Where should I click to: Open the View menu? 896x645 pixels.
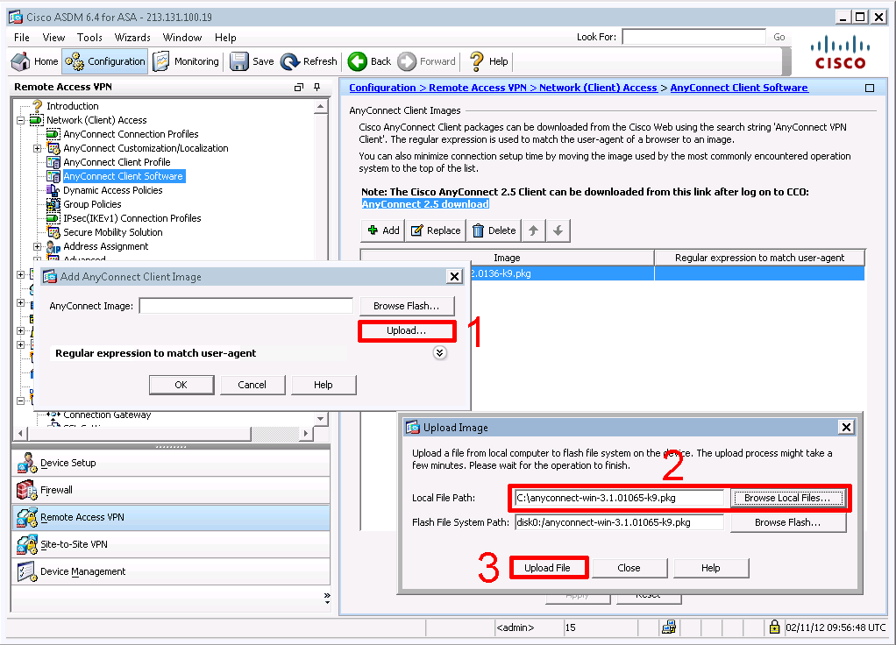coord(53,38)
